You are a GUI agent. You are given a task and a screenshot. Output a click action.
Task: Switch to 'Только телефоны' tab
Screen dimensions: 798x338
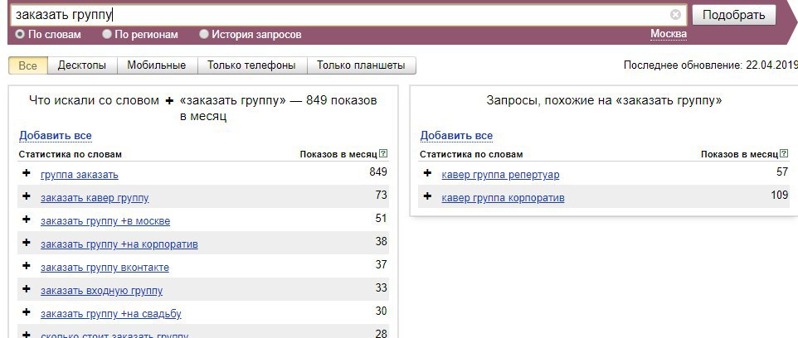click(252, 65)
